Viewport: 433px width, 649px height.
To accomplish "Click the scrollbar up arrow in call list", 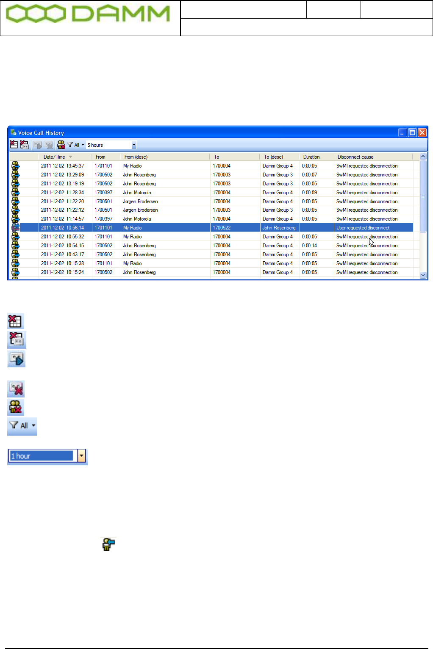I will [x=423, y=157].
